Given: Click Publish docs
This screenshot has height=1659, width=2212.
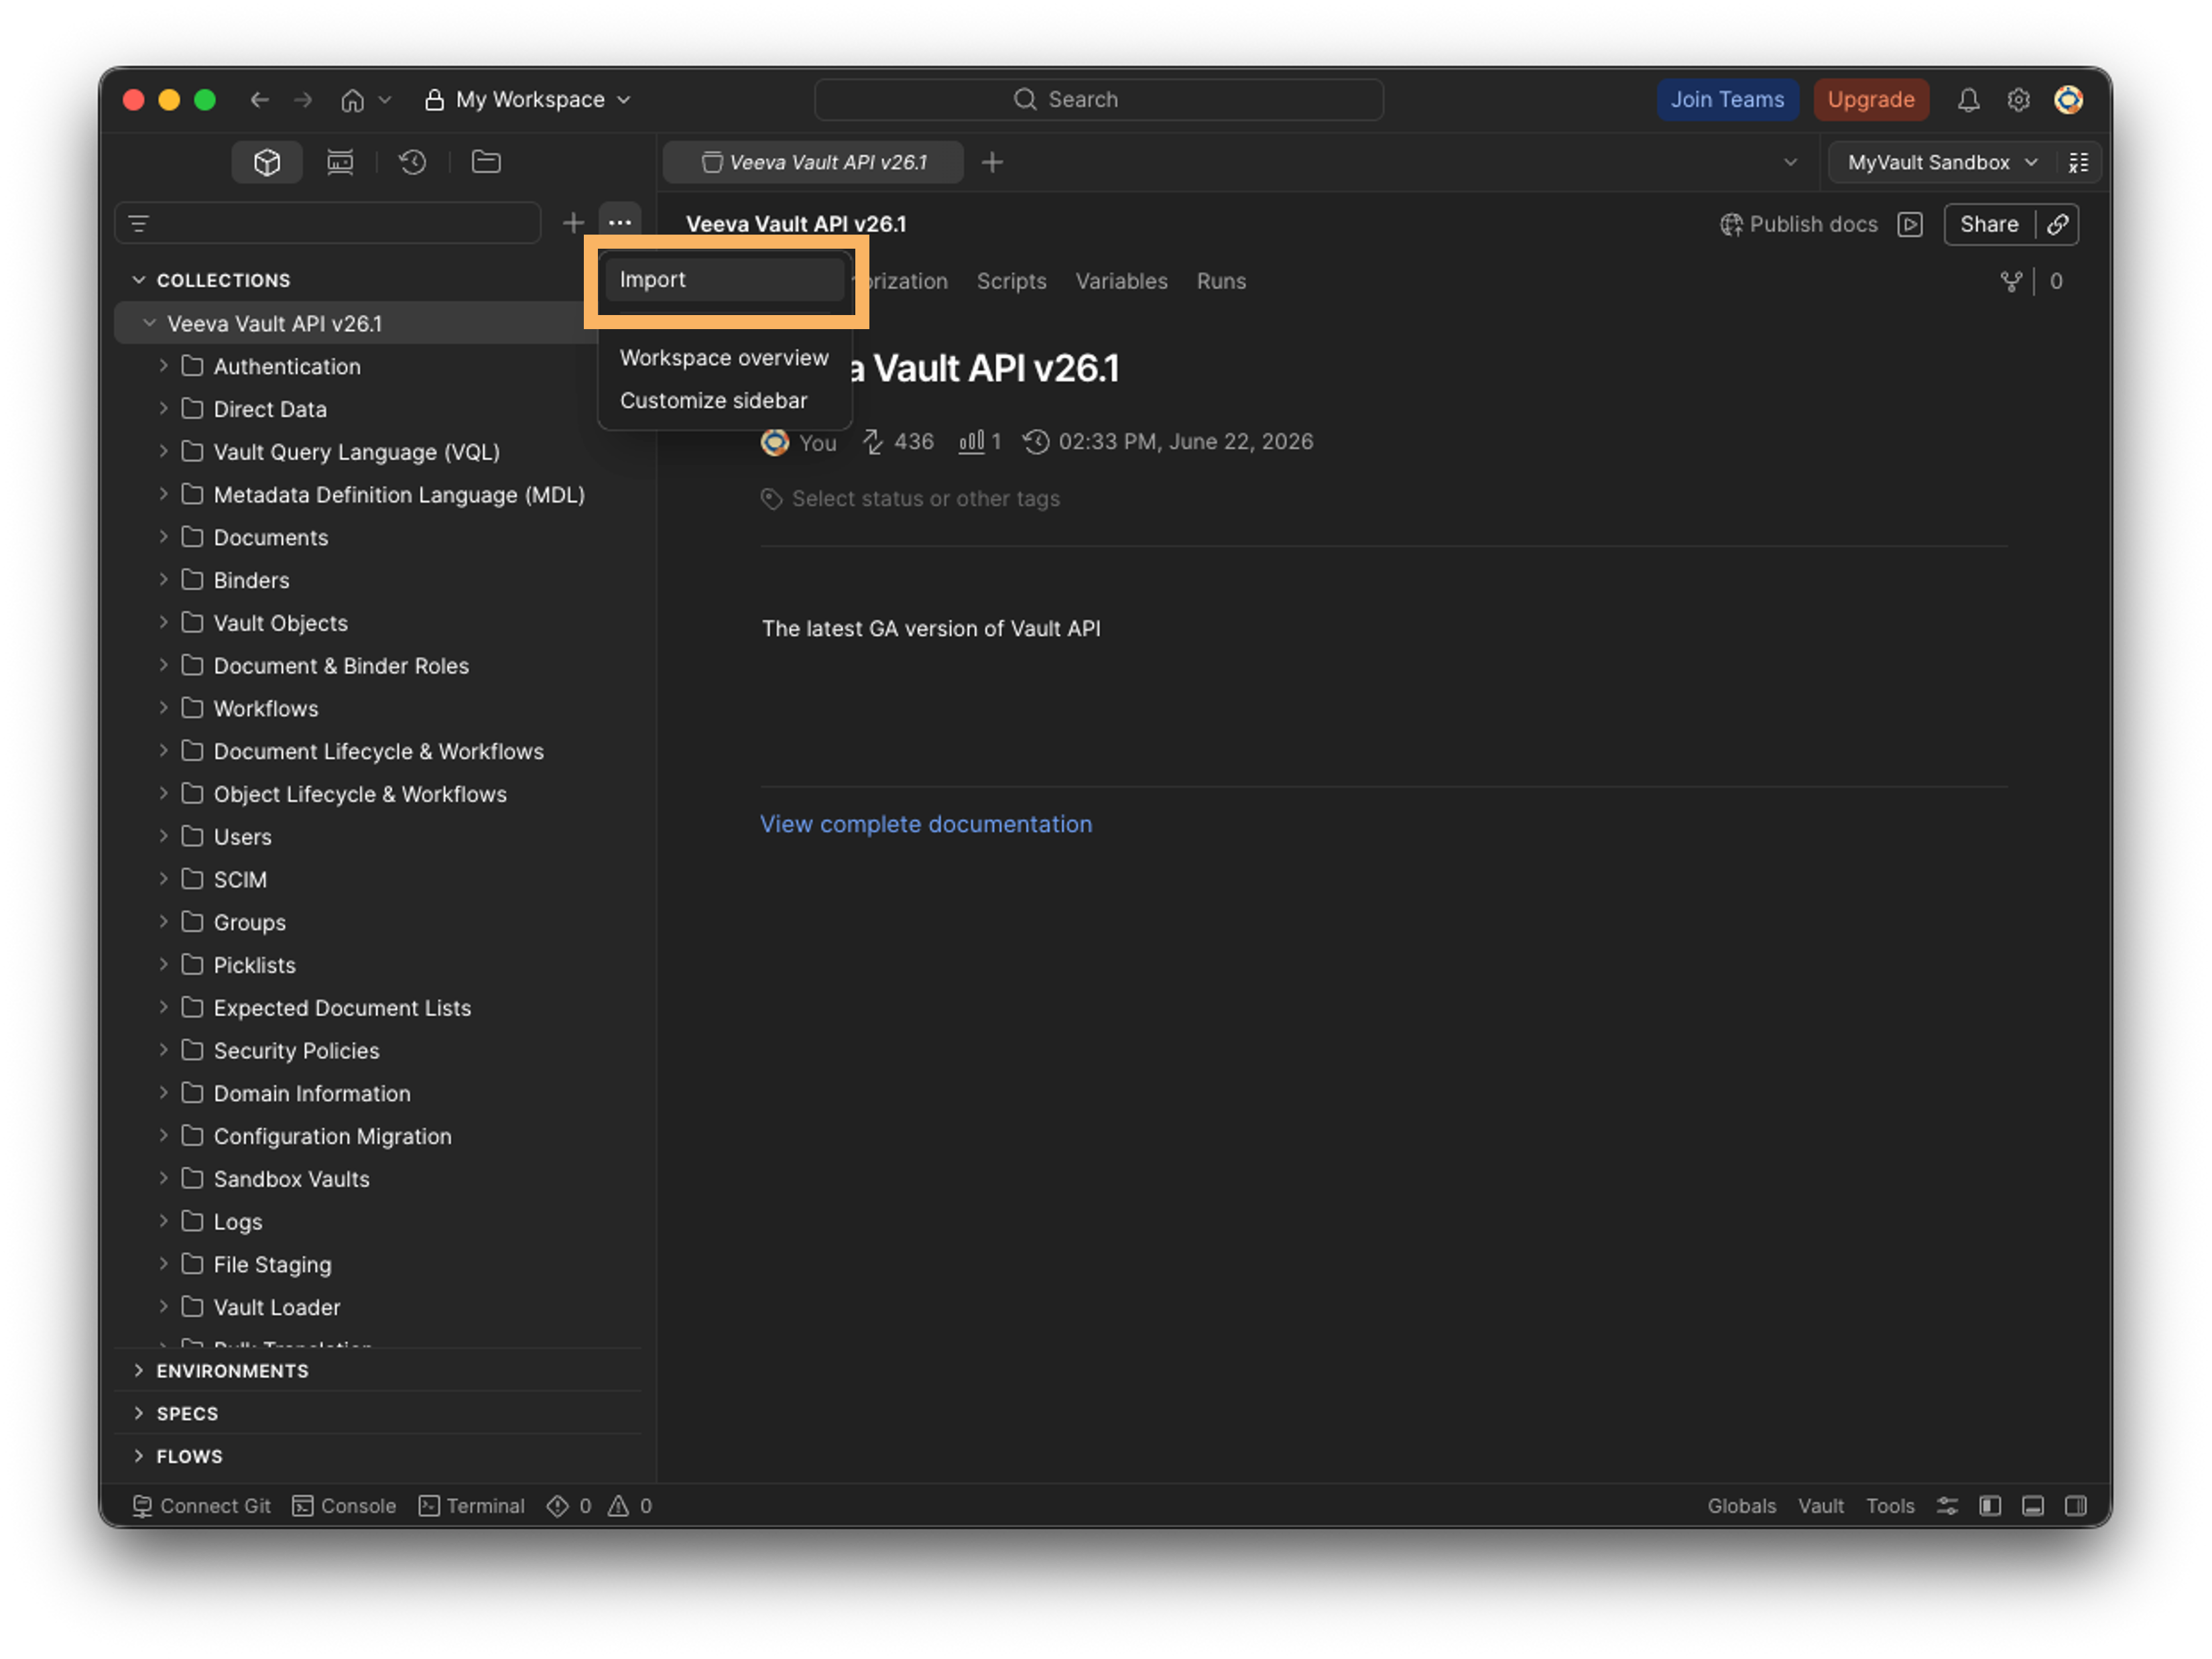Looking at the screenshot, I should point(1798,224).
